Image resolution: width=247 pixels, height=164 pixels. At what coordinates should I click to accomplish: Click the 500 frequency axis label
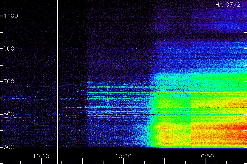click(x=9, y=114)
